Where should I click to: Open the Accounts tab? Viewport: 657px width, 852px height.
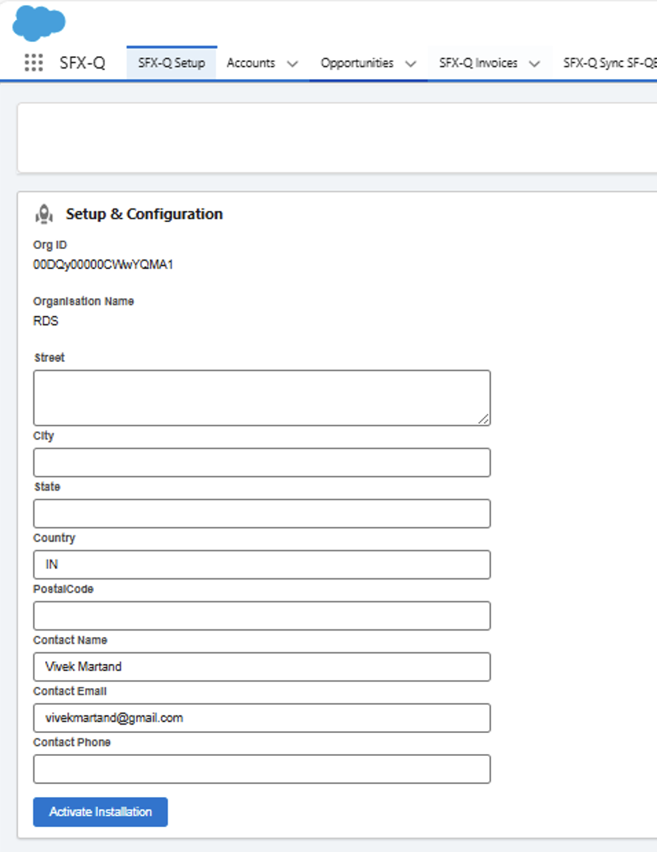point(251,63)
